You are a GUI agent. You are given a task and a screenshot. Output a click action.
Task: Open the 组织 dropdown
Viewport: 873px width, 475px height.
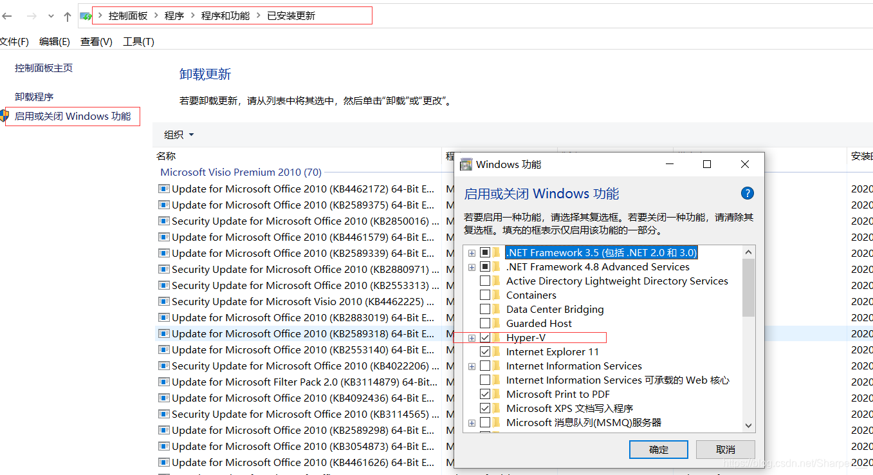(x=179, y=135)
